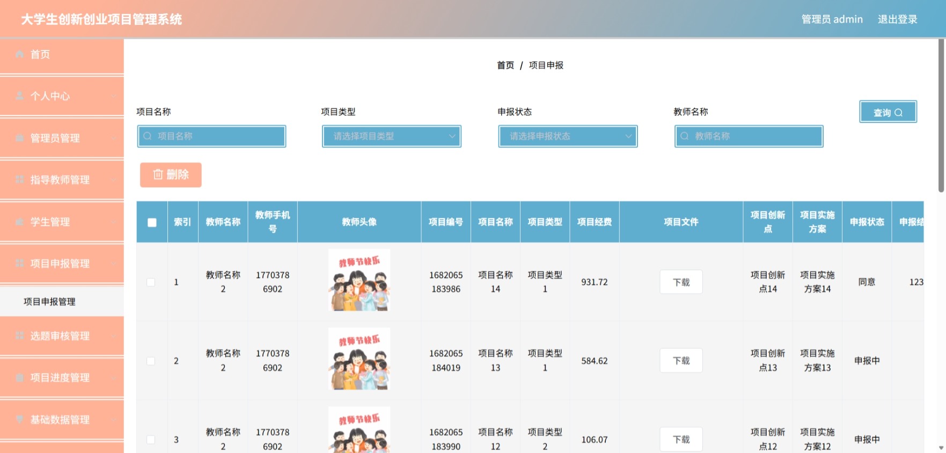
Task: Open the 请选择项目类型 dropdown
Action: (x=392, y=136)
